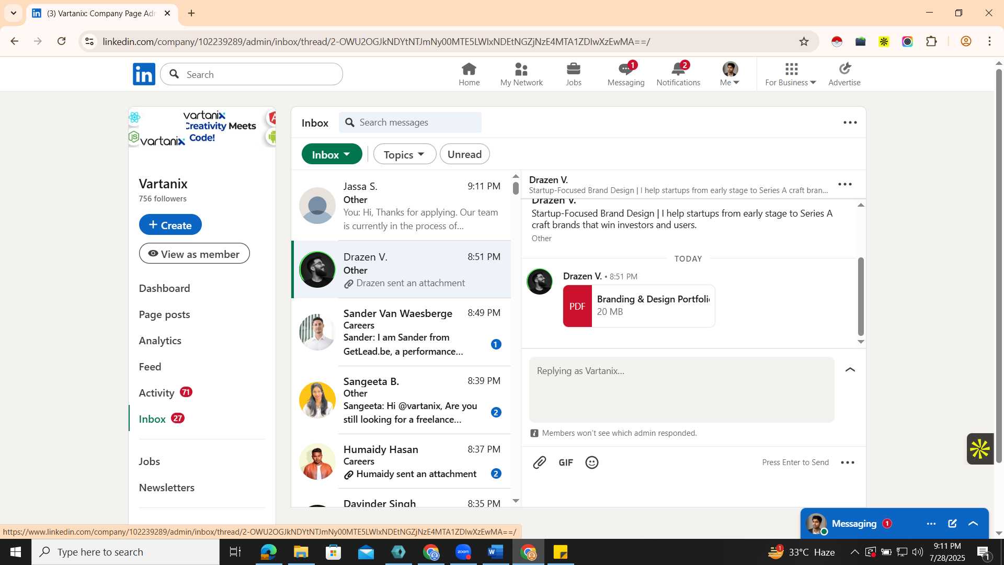Bookmark this page with the star
This screenshot has height=565, width=1004.
coord(804,41)
